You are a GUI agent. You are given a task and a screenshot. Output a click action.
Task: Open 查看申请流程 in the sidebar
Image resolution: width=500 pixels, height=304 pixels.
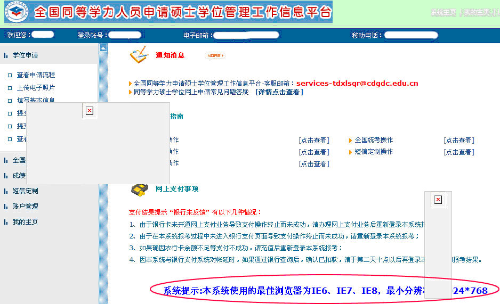tap(36, 75)
